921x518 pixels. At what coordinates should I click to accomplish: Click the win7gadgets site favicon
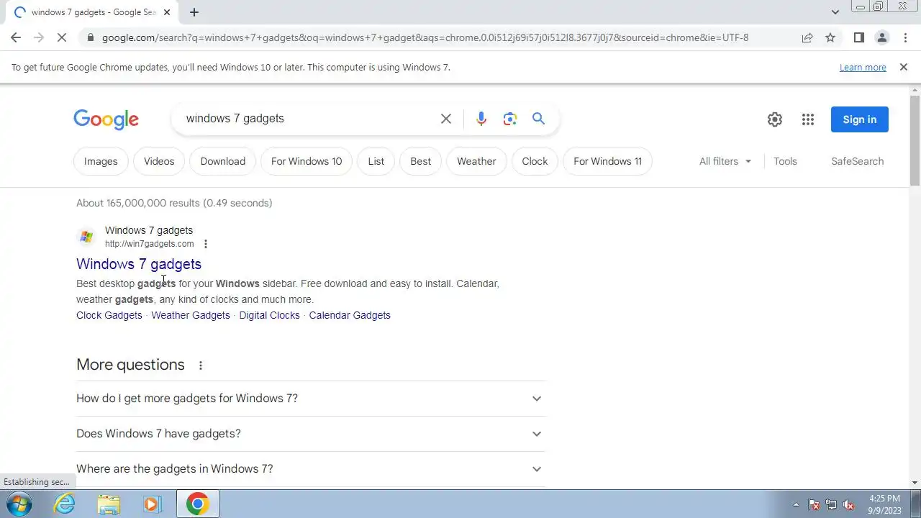click(86, 237)
